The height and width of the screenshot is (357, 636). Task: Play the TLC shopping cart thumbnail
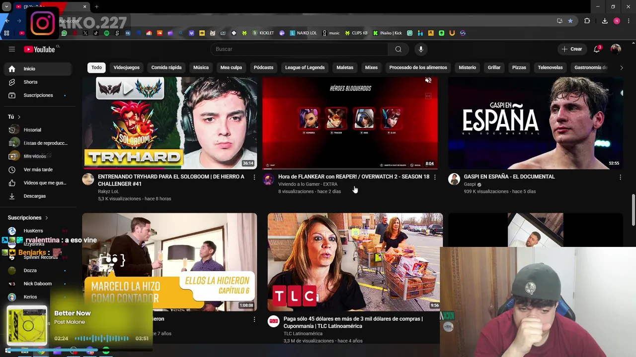tap(355, 262)
